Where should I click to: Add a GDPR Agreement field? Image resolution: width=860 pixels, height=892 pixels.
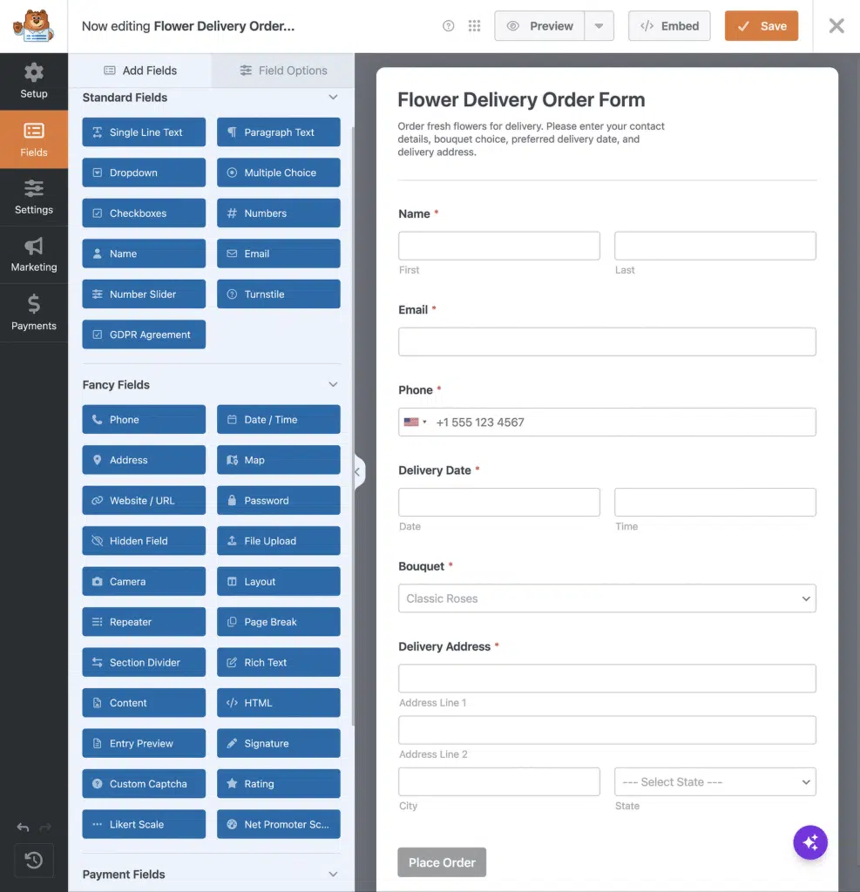tap(144, 334)
